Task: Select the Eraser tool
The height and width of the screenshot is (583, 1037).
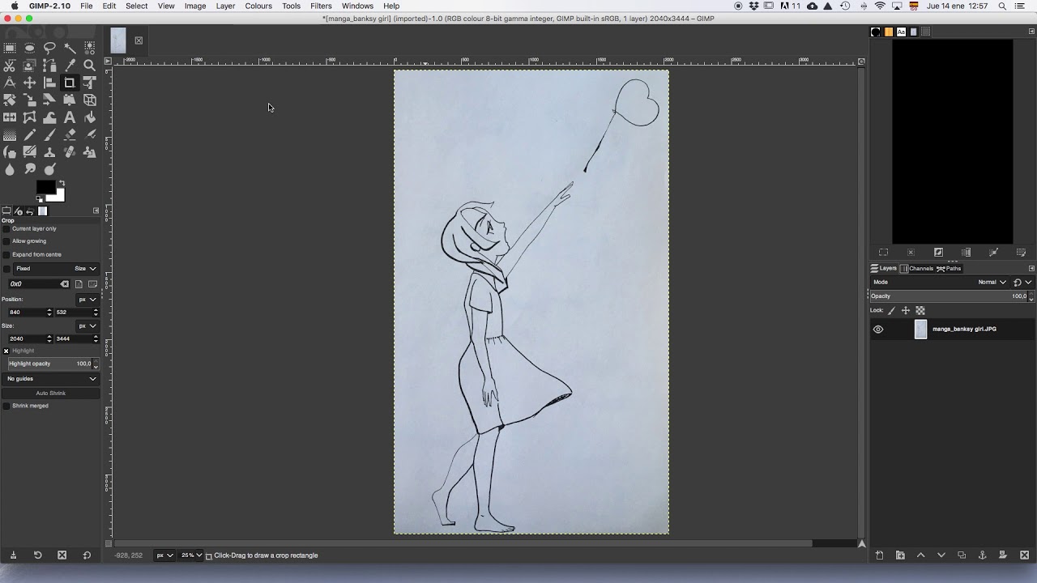Action: [x=70, y=135]
